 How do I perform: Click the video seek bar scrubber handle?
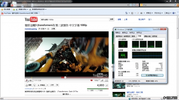pyautogui.click(x=65, y=77)
